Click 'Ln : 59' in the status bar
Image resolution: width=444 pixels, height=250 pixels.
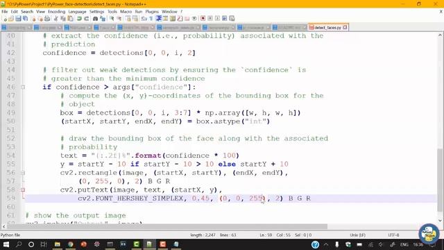266,235
